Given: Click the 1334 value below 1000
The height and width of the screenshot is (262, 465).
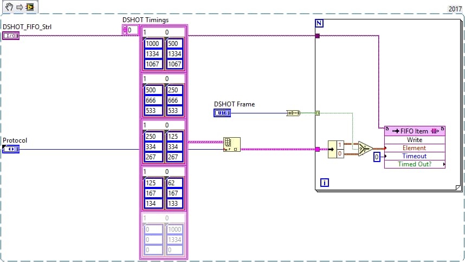Looking at the screenshot, I should click(153, 54).
